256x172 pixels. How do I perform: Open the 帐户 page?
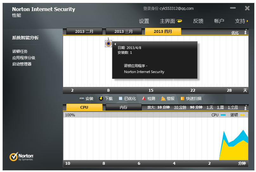[219, 21]
